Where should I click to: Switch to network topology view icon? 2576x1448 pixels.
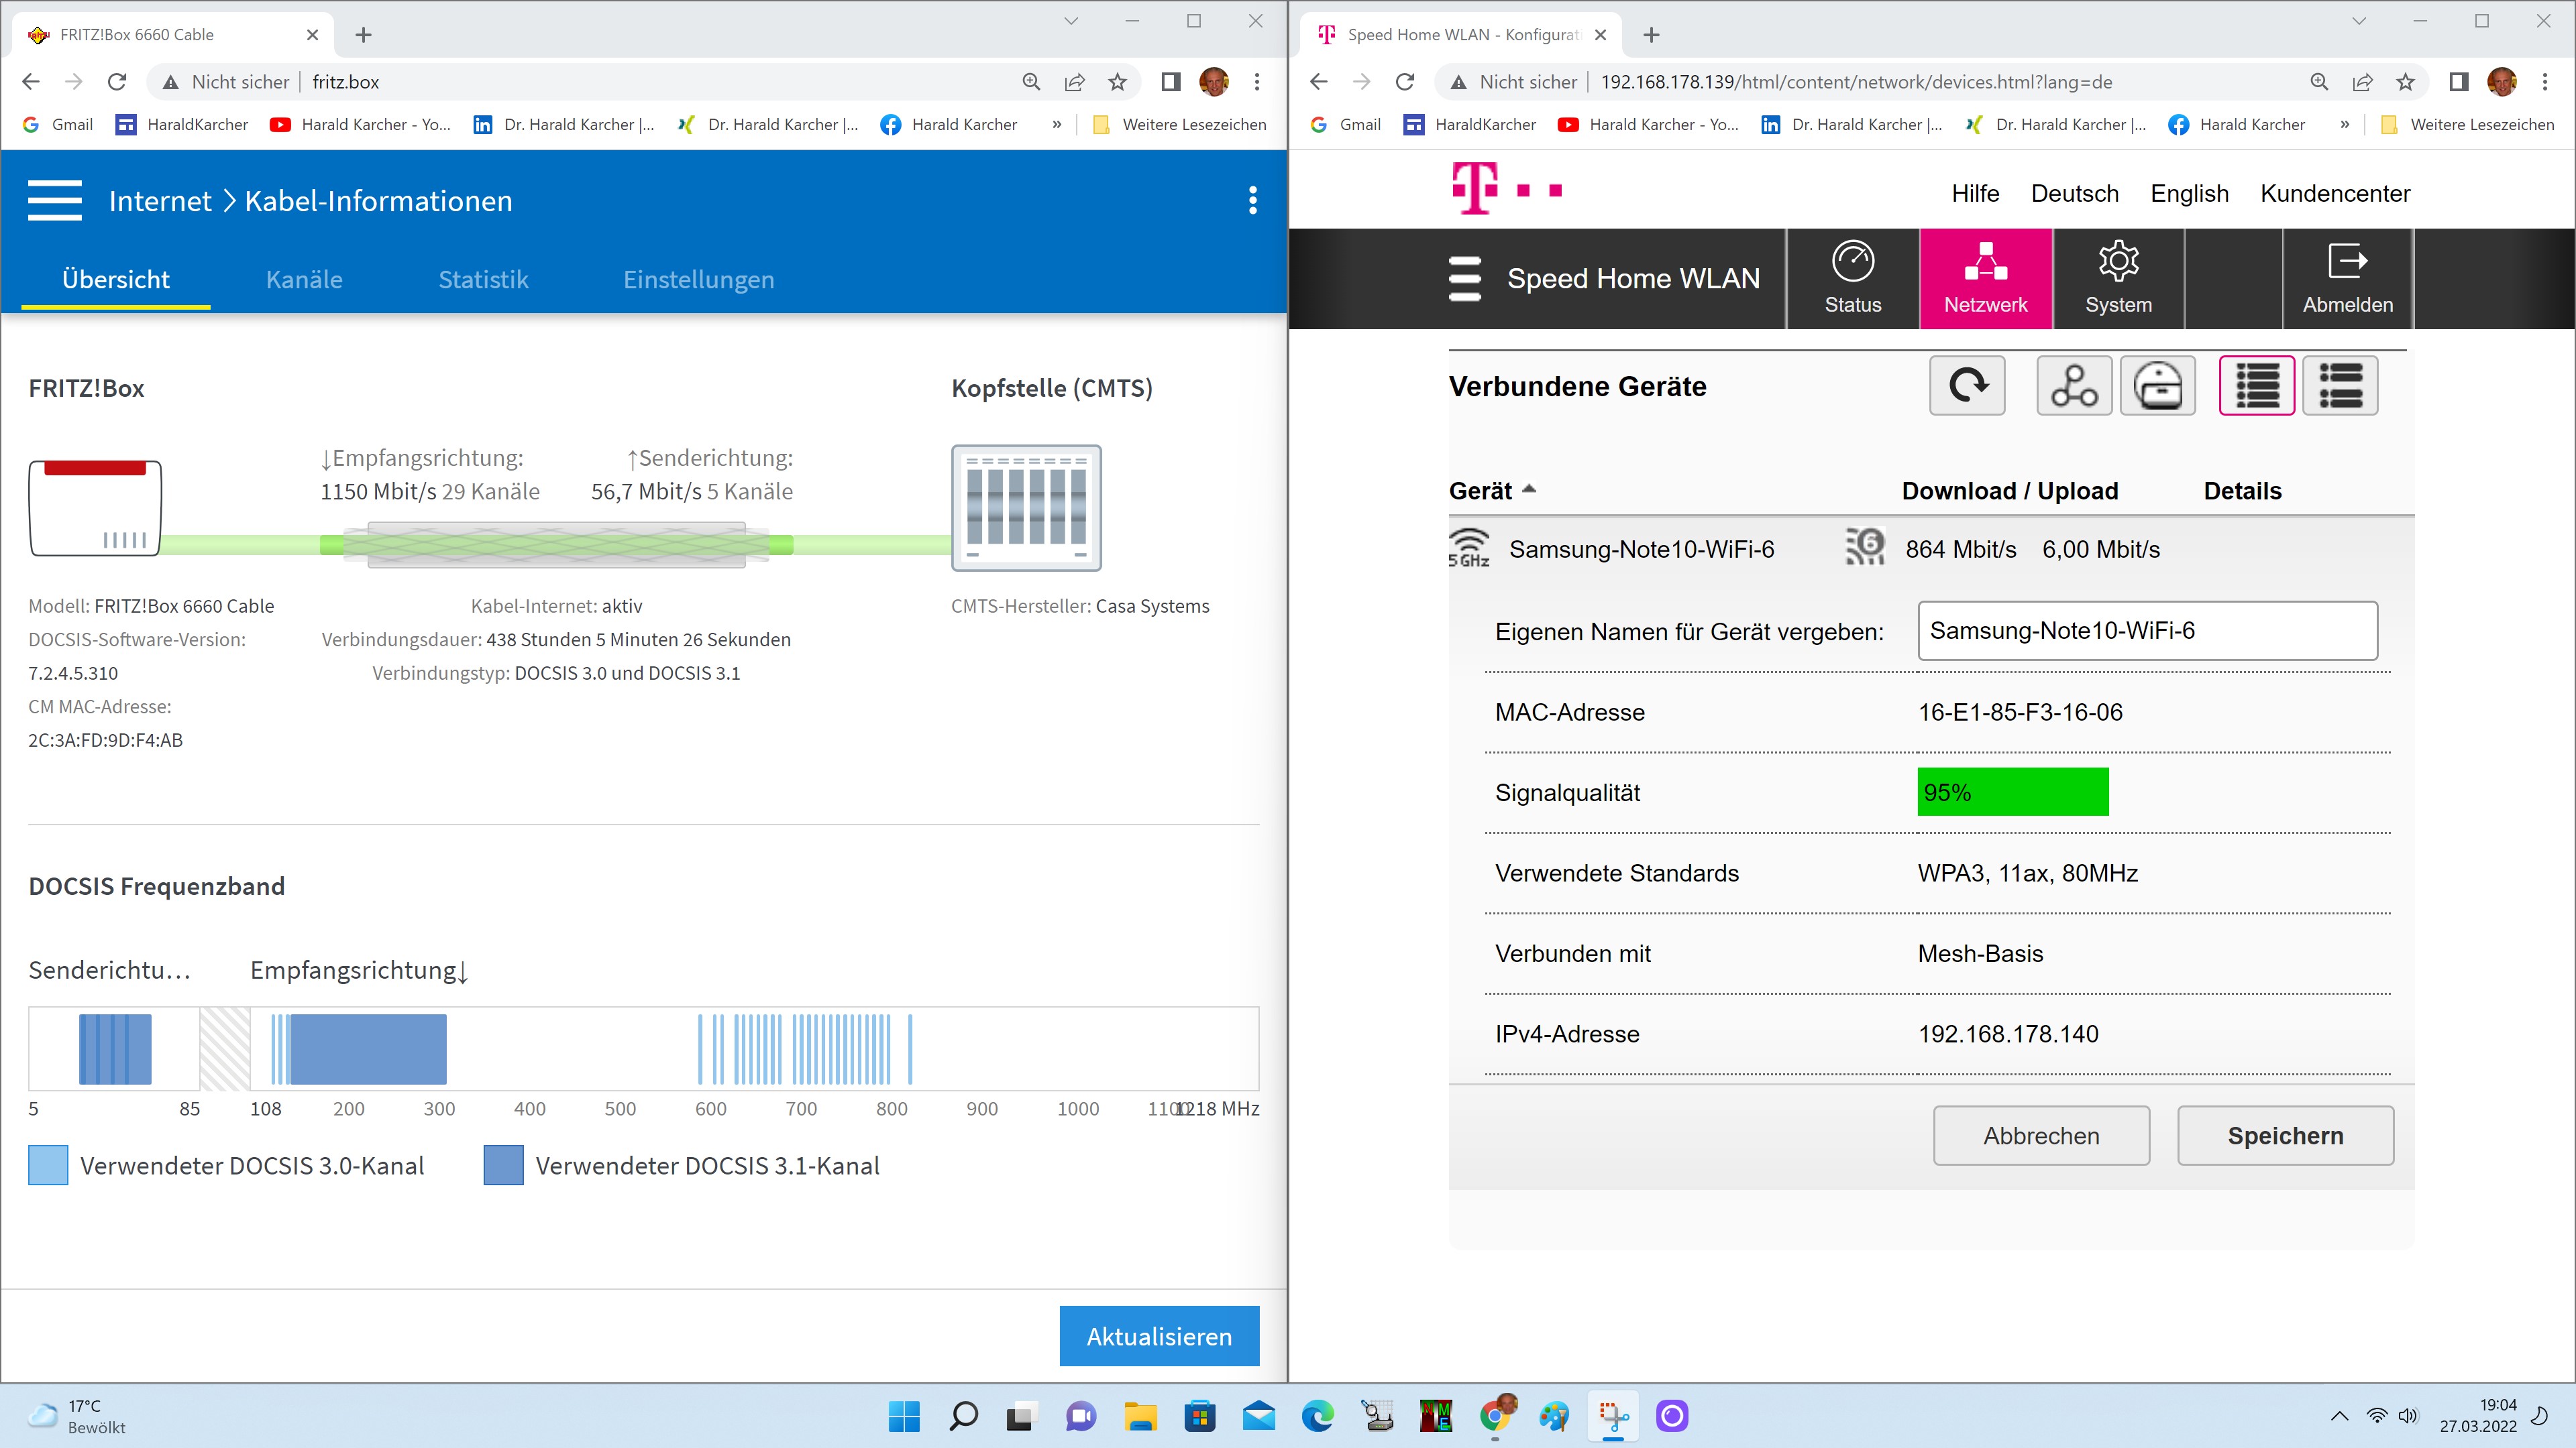2074,385
